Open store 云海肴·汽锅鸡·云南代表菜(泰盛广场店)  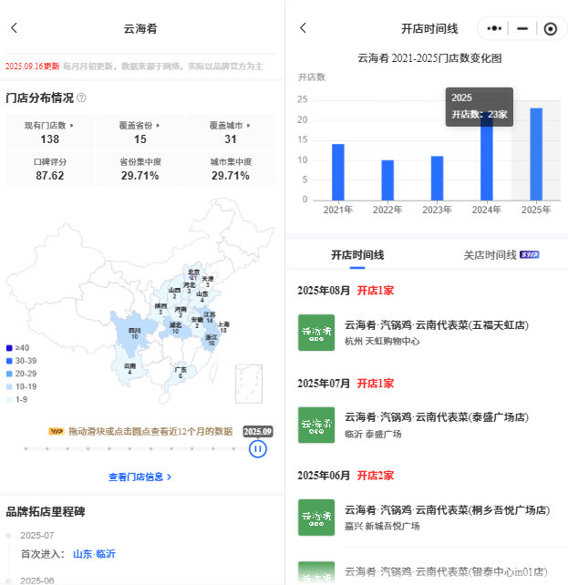(437, 417)
